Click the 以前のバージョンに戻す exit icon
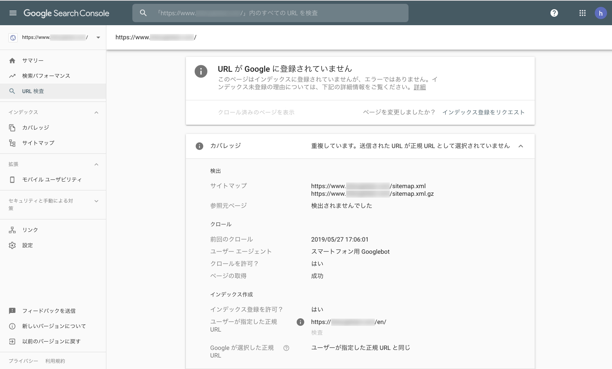The height and width of the screenshot is (369, 612). (12, 342)
